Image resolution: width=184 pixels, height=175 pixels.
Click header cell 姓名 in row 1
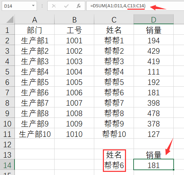(x=114, y=29)
